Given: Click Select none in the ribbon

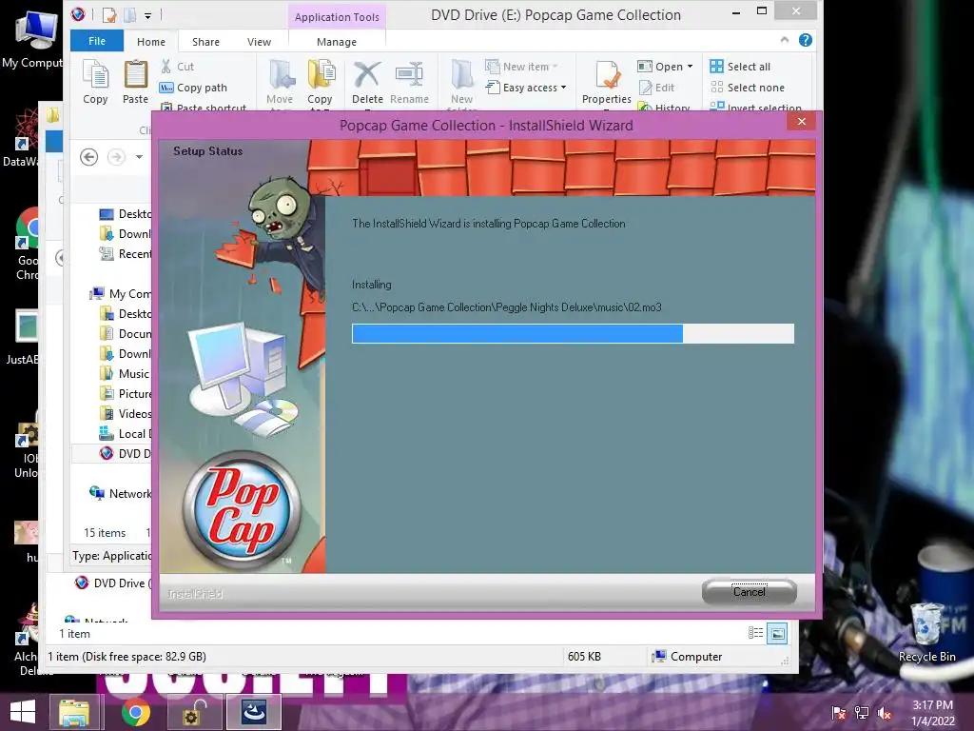Looking at the screenshot, I should [x=748, y=88].
